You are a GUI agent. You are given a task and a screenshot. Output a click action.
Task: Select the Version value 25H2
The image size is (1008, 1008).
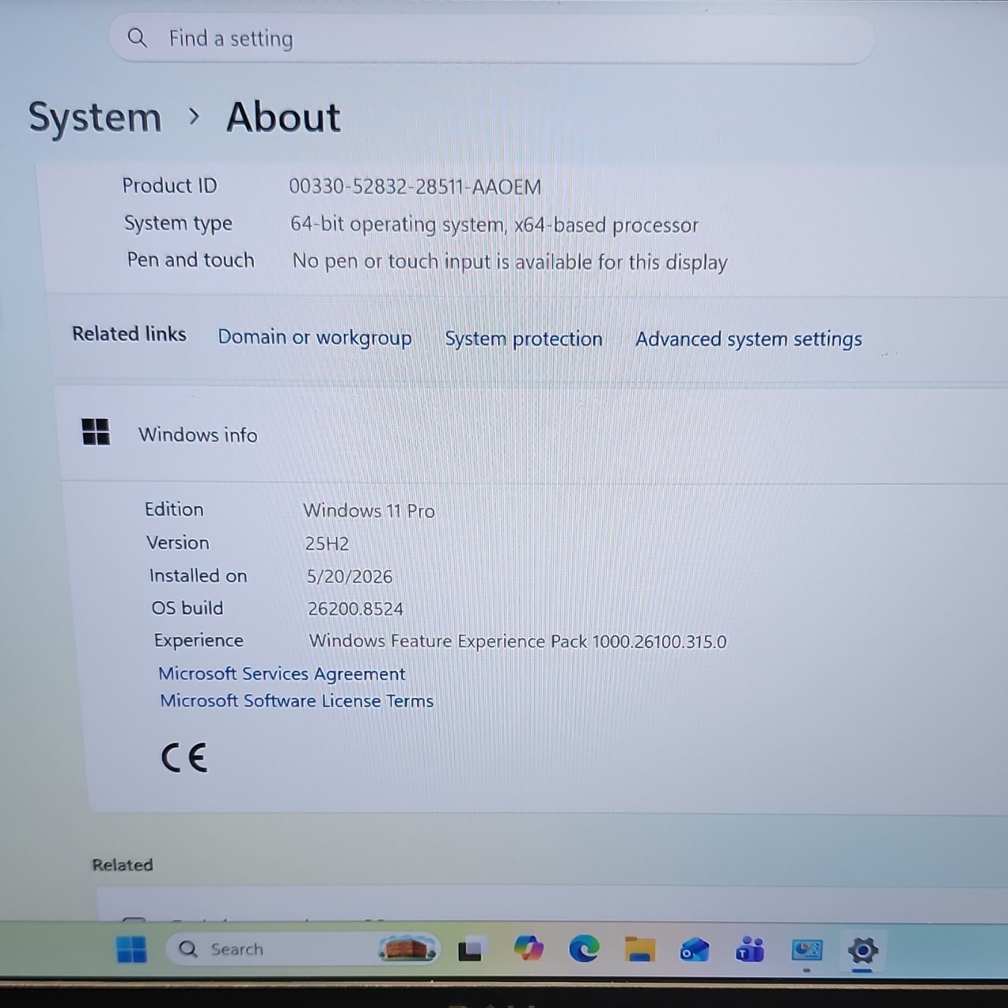(327, 544)
